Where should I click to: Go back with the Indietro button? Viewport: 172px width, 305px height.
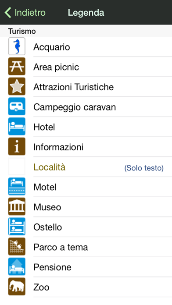pos(25,13)
